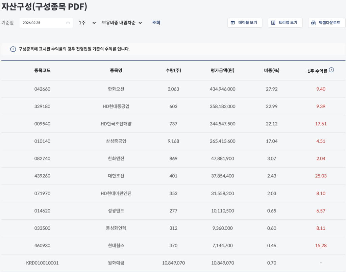Click the 대한조선 row name
The height and width of the screenshot is (272, 346).
pyautogui.click(x=116, y=176)
